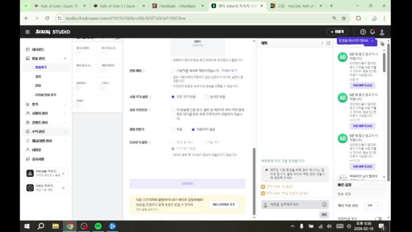Click the party streamer button in yellow banner

[x=224, y=204]
